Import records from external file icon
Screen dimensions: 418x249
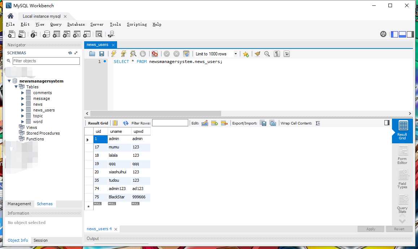(x=273, y=123)
